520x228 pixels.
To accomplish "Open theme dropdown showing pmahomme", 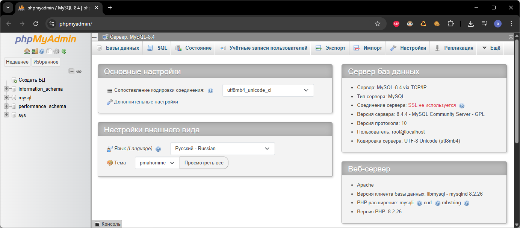I will click(x=157, y=163).
